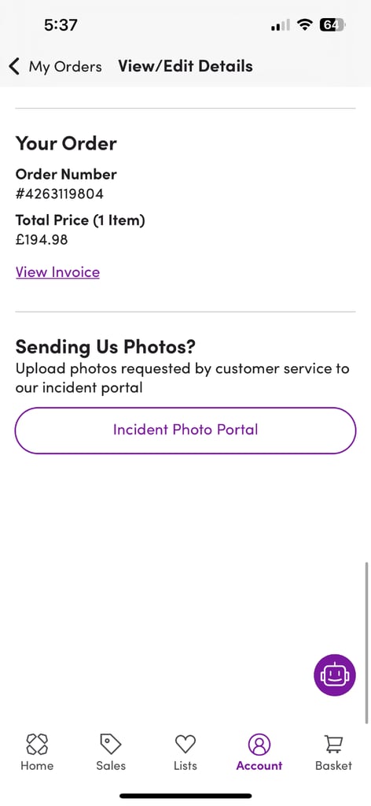Tap the cellular signal bars
The height and width of the screenshot is (806, 371).
(280, 24)
